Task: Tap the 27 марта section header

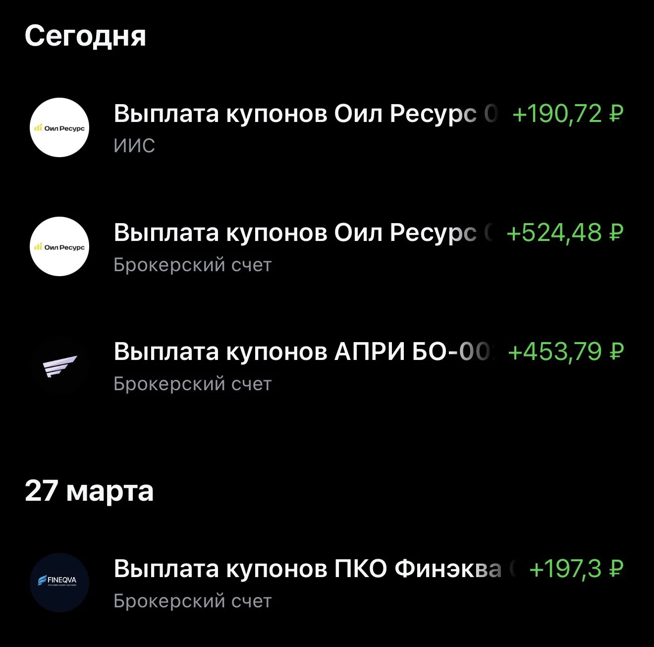Action: pos(89,491)
